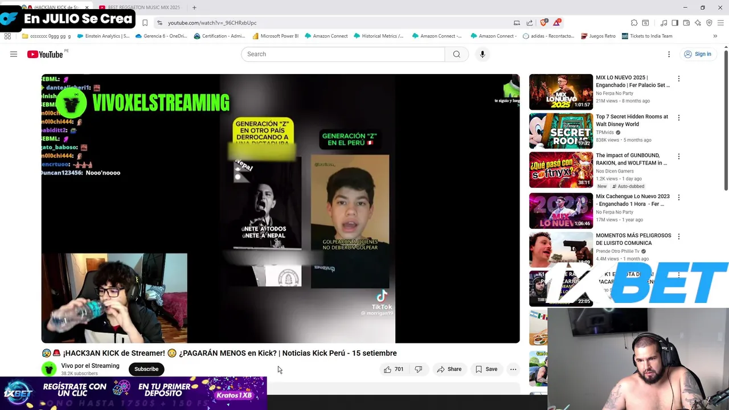Open 'Top 7 Secret Hidden Rooms' video title
This screenshot has height=410, width=729.
(x=632, y=120)
